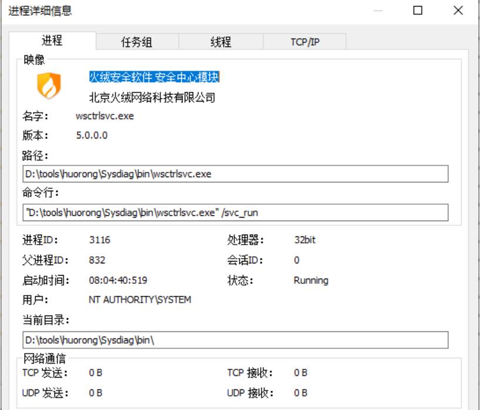Select the 线程 tab

[x=221, y=42]
